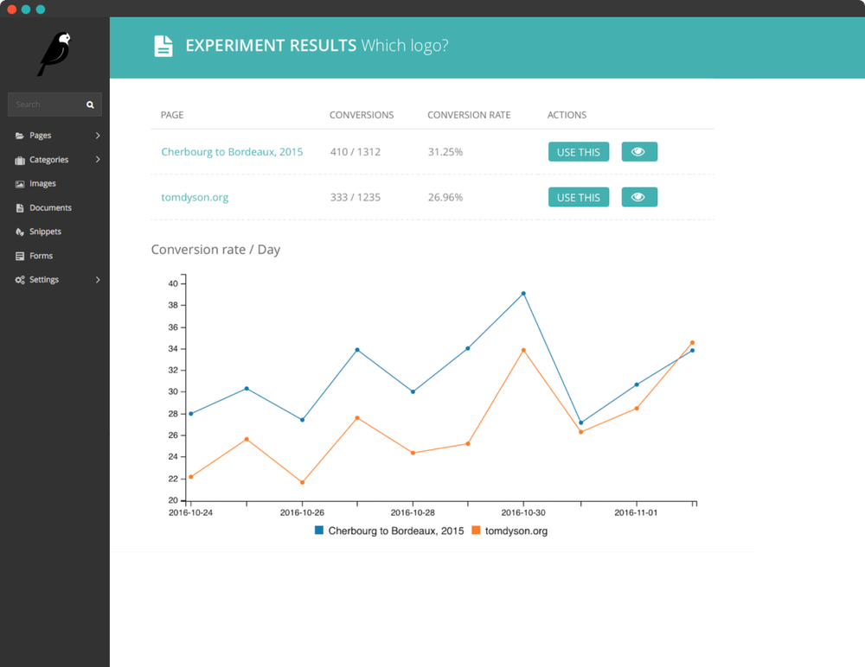
Task: Click the Pages folder icon
Action: (20, 136)
